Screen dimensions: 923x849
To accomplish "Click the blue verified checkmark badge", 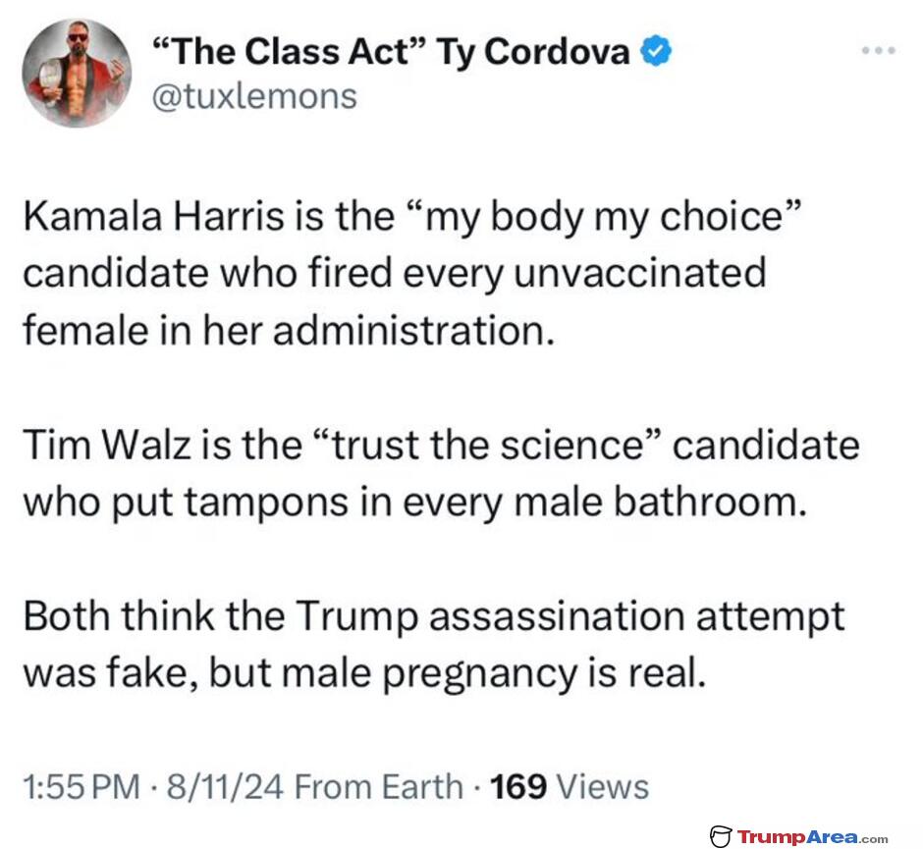I will pyautogui.click(x=656, y=51).
